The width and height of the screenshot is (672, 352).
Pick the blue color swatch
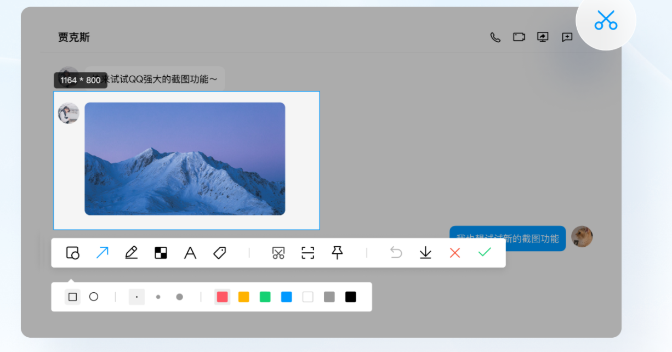(287, 297)
